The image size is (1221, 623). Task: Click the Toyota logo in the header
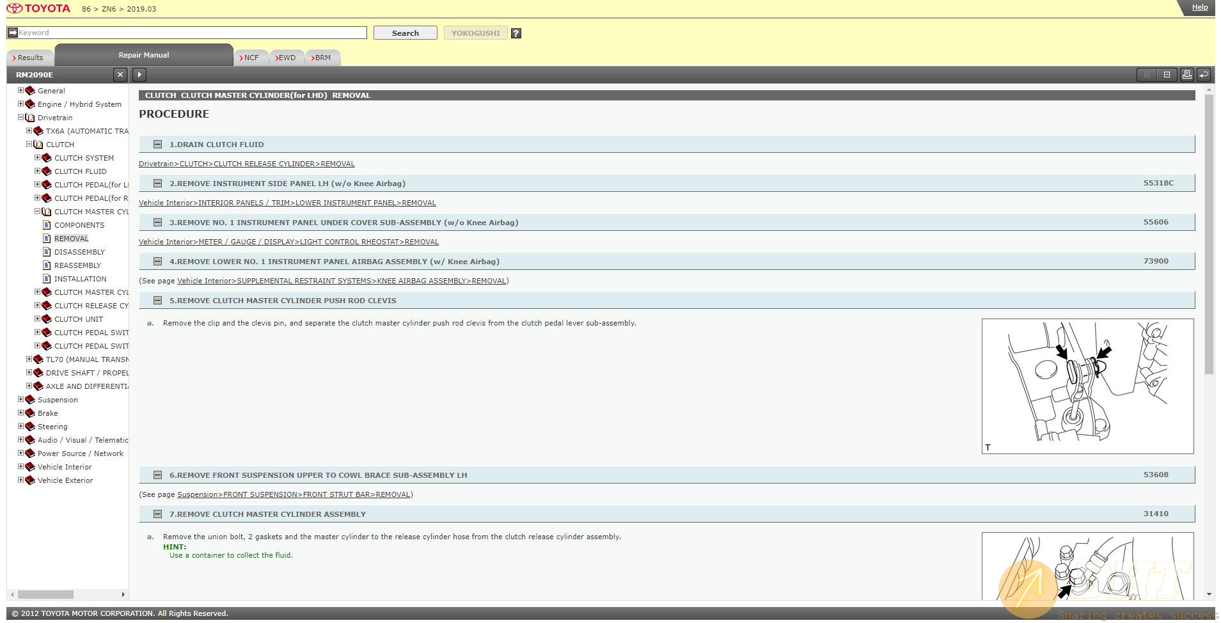(x=38, y=8)
